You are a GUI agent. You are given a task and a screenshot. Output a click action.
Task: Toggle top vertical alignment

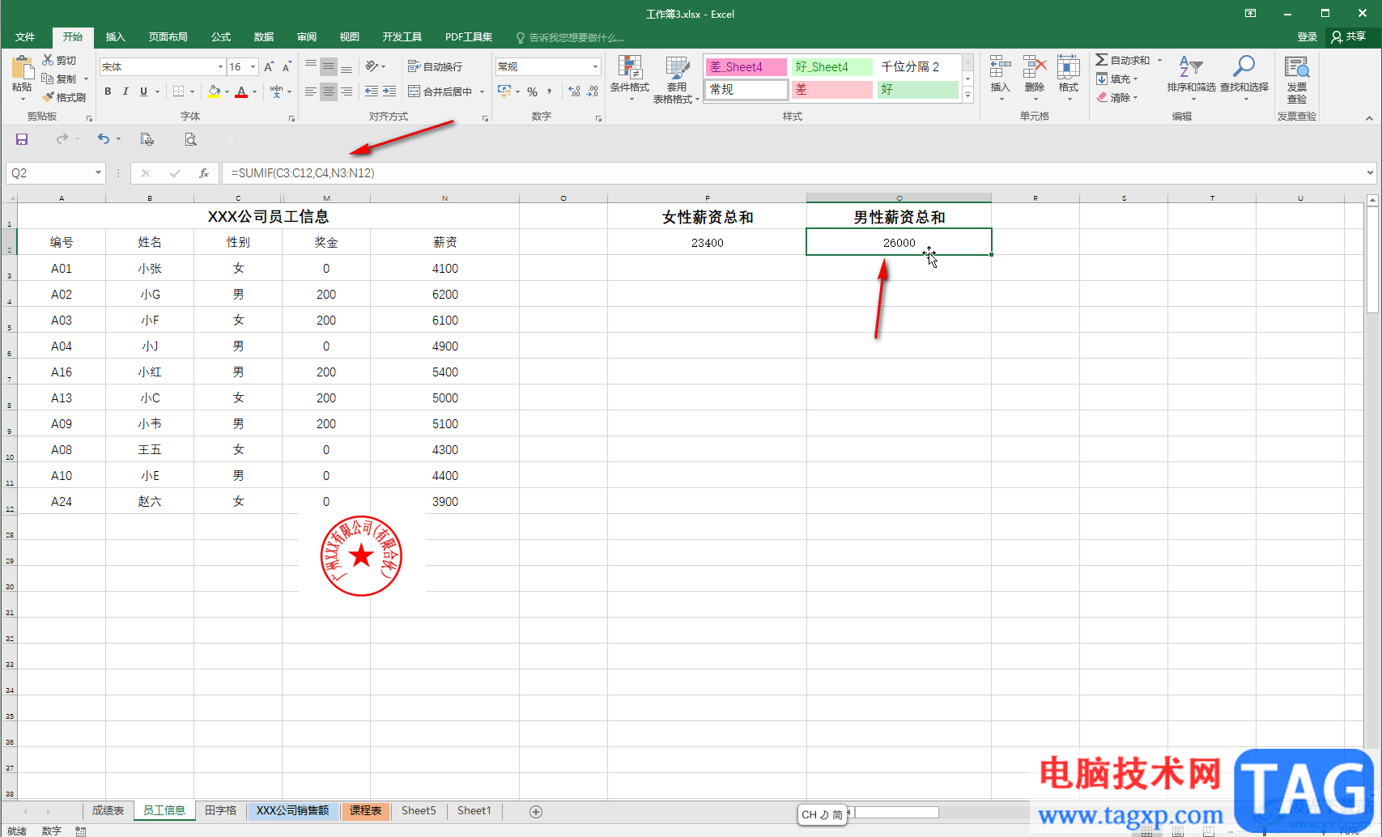311,66
